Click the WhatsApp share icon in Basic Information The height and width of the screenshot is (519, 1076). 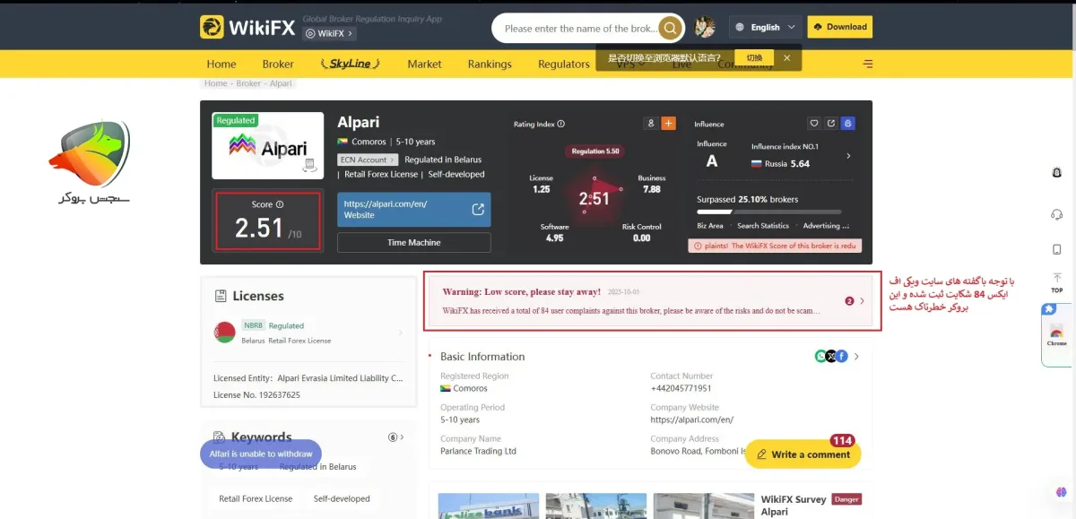[820, 356]
